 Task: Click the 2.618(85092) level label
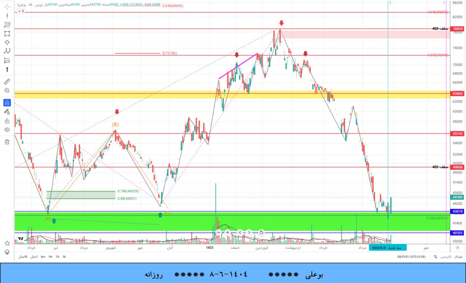click(x=173, y=6)
